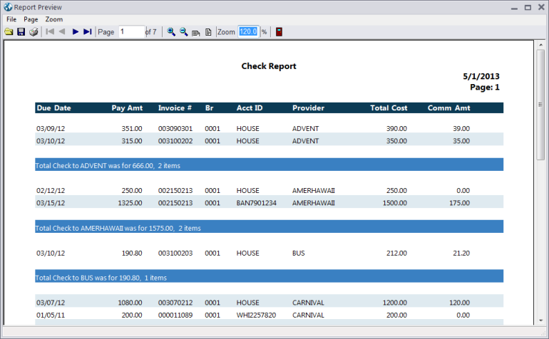
Task: Click the open folder icon in toolbar
Action: coord(9,32)
